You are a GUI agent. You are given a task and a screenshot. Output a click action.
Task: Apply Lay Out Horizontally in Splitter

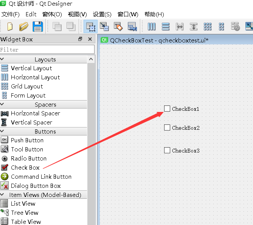[x=180, y=27]
